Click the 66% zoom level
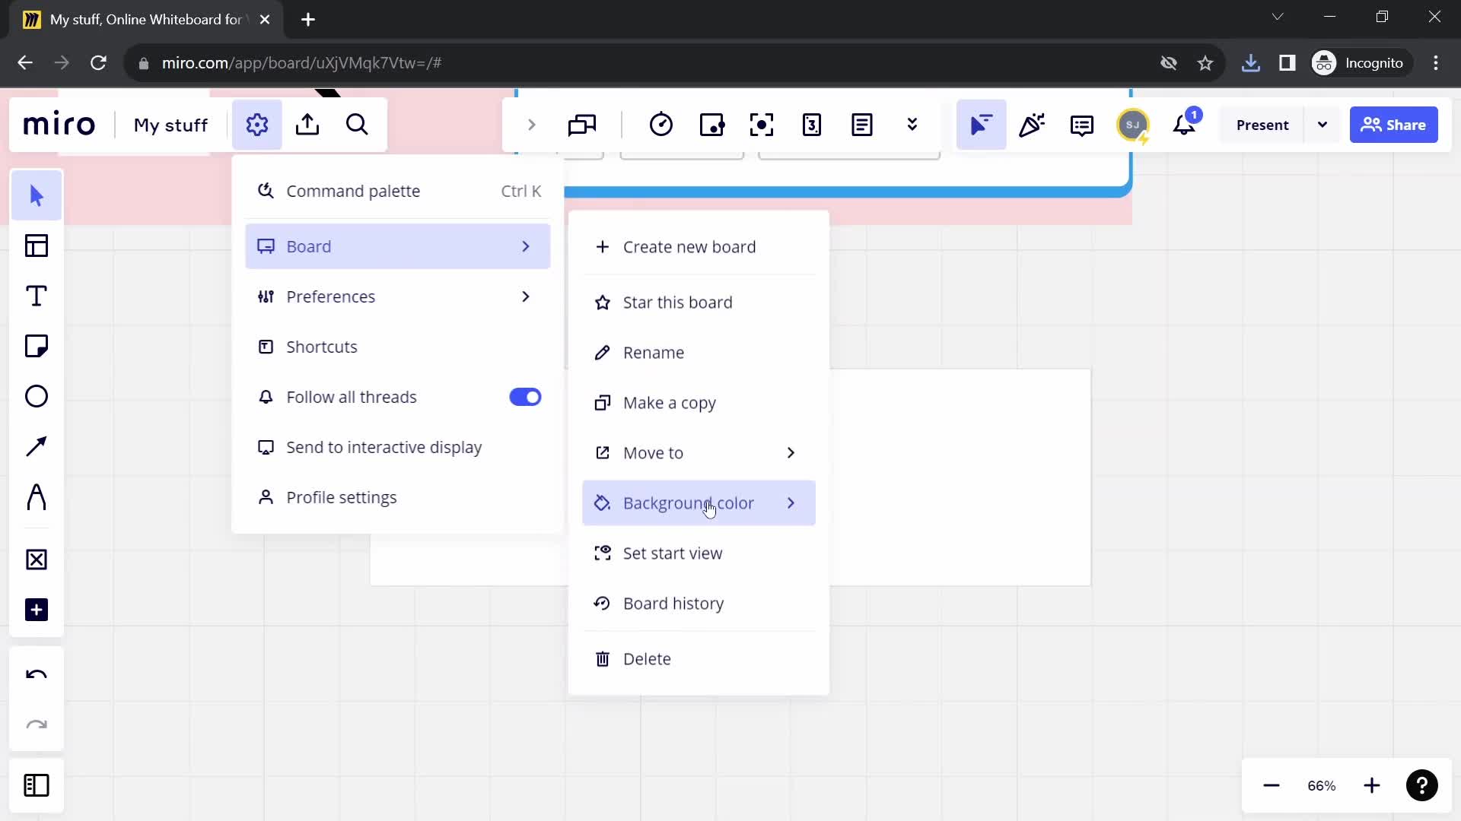The image size is (1461, 821). (x=1322, y=785)
